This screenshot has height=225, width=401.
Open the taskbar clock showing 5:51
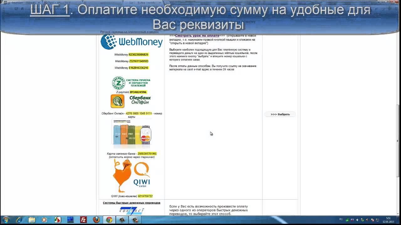(388, 220)
